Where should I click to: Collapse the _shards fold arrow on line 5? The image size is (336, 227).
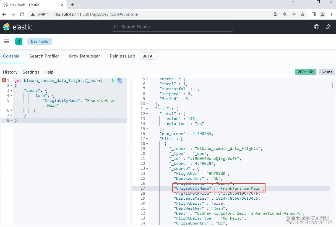(x=147, y=79)
